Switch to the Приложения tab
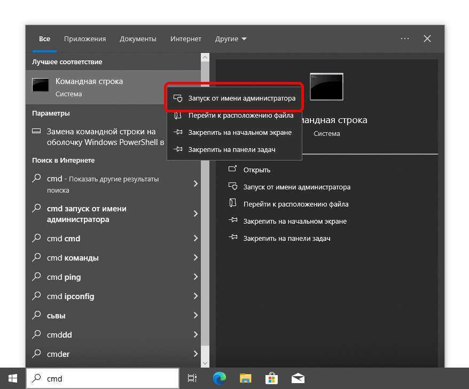The height and width of the screenshot is (389, 469). pos(85,39)
